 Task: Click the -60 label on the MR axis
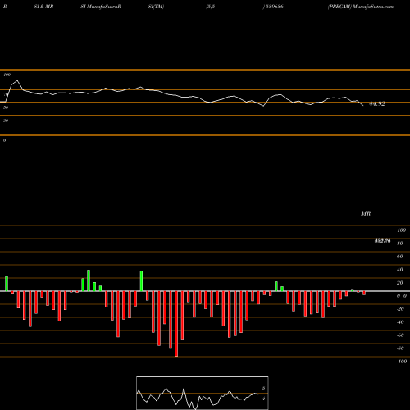[x=400, y=335]
